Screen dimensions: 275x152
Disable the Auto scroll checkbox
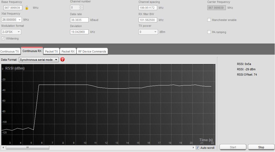tap(197, 147)
